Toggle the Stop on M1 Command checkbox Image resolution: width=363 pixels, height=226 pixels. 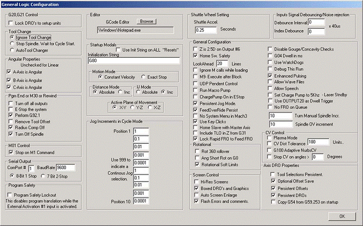12,152
